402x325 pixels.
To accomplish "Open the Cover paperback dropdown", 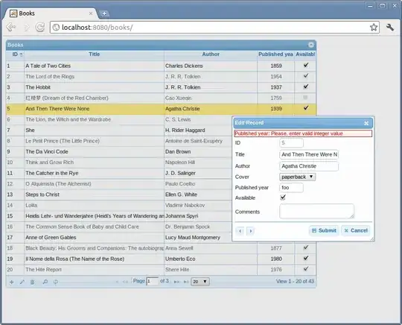I will coord(297,177).
